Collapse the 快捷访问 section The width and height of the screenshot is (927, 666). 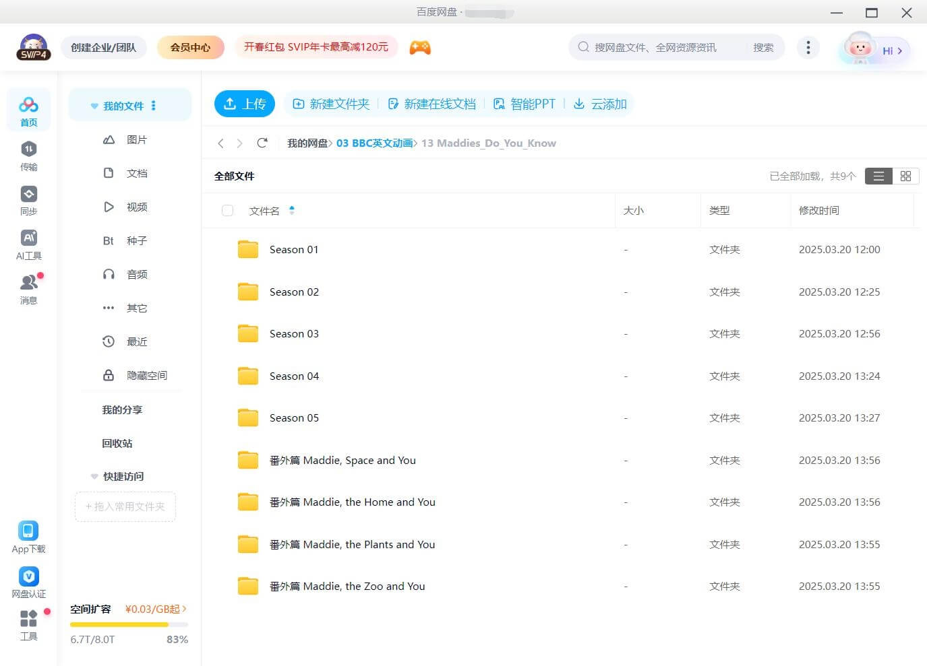point(94,476)
